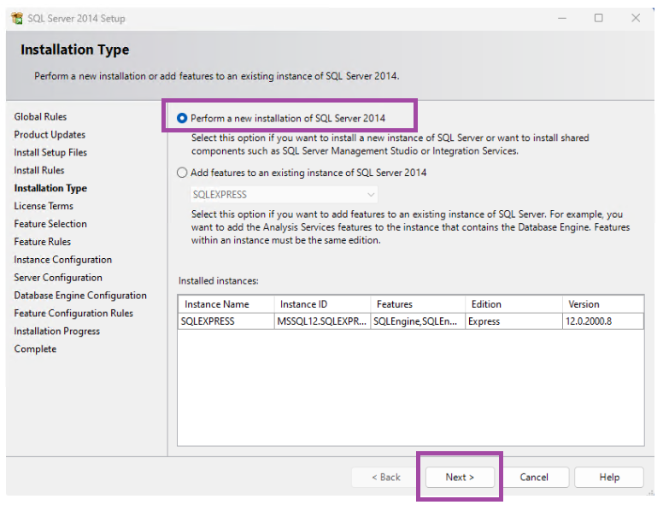The width and height of the screenshot is (663, 505).
Task: Click the Edition column header
Action: (x=513, y=304)
